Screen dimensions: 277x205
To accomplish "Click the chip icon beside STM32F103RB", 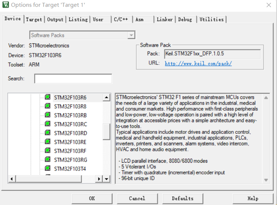I will tap(48, 114).
